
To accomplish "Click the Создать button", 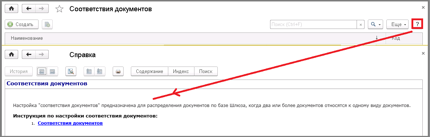I will pyautogui.click(x=21, y=24).
